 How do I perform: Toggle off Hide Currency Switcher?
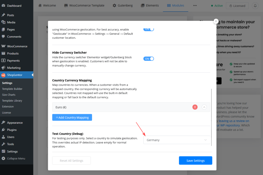coord(148,59)
